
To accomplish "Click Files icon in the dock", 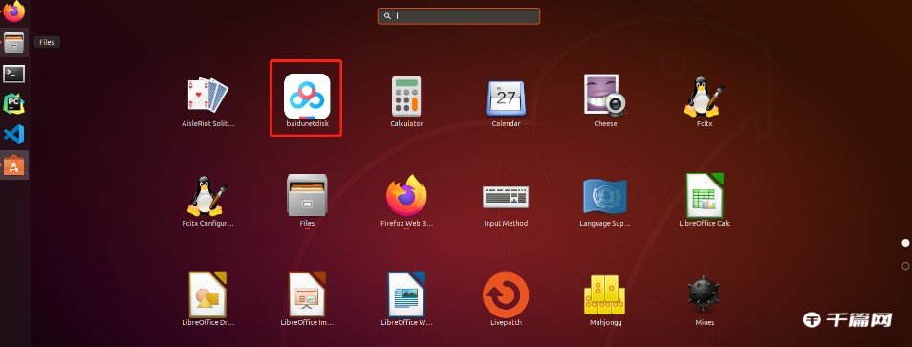I will tap(14, 42).
